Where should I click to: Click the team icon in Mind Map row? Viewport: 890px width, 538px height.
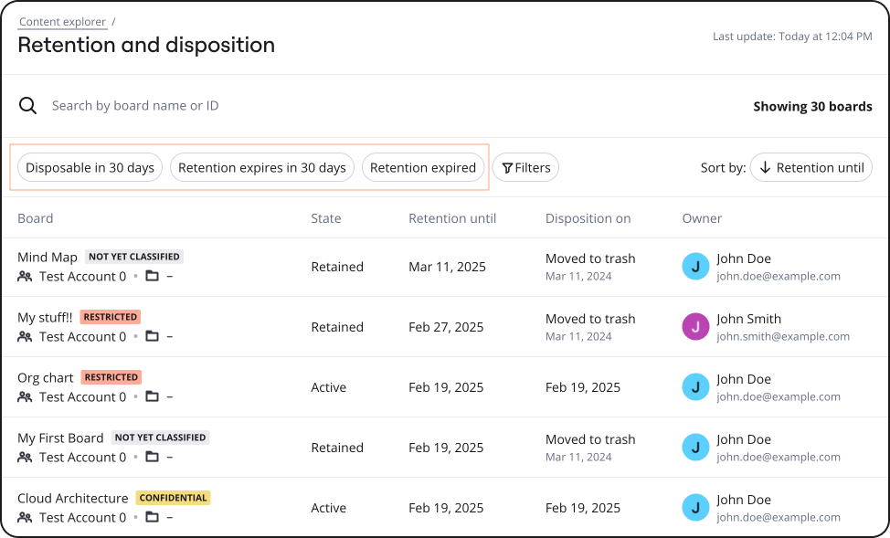point(25,277)
